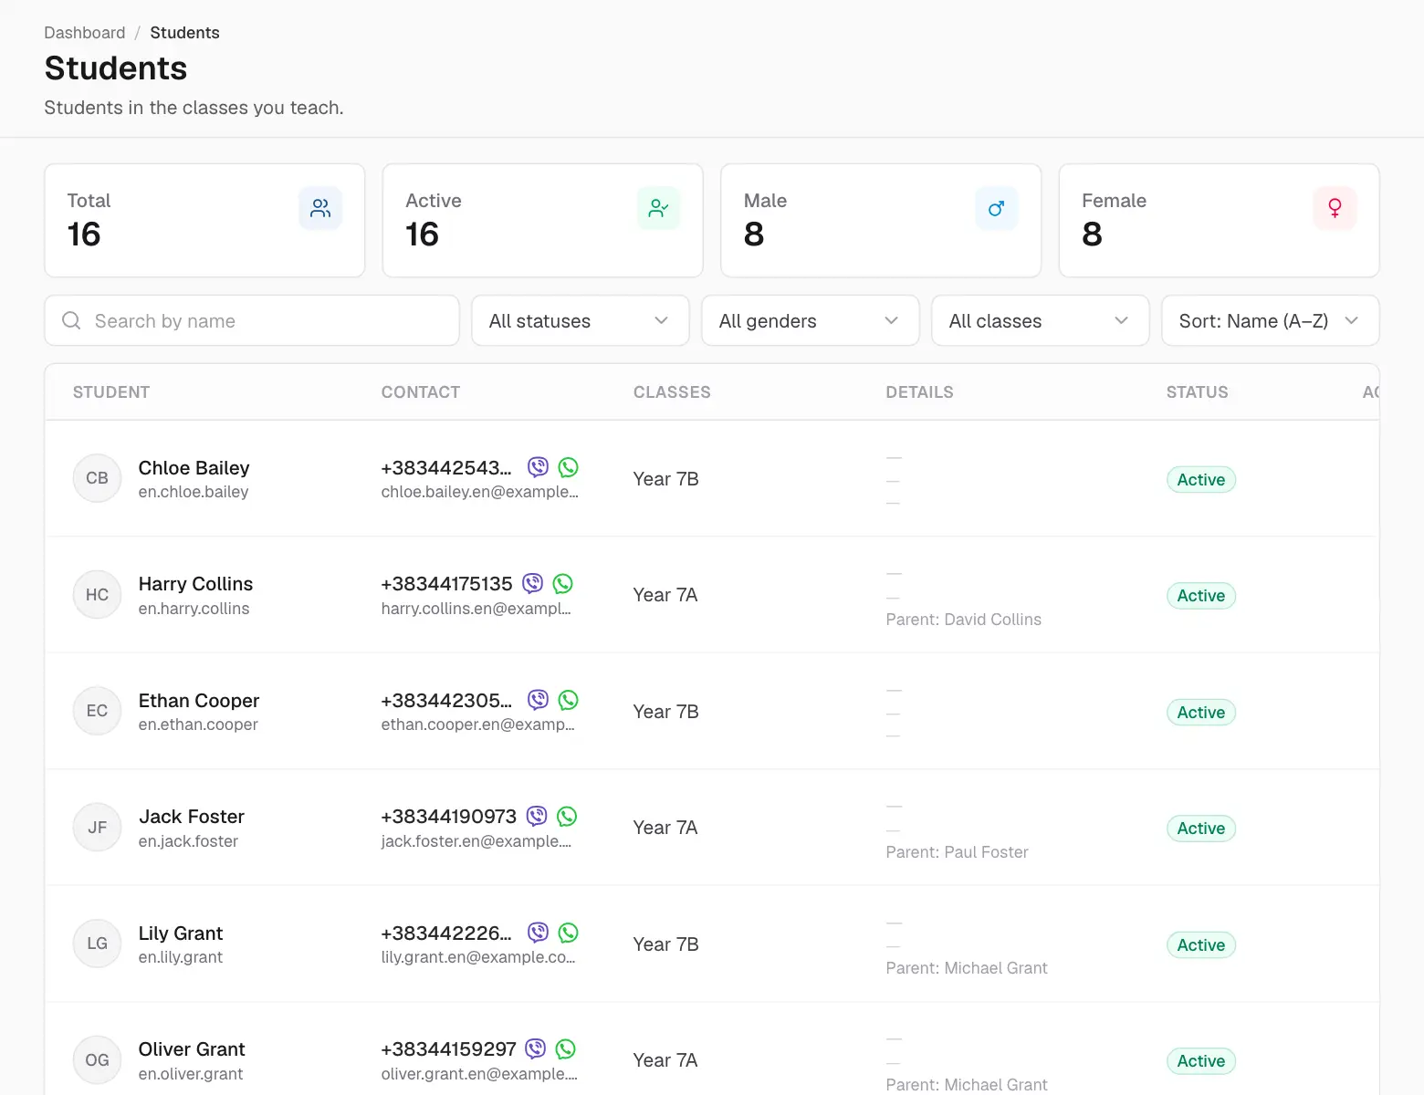
Task: Click the Total students card icon
Action: (x=320, y=208)
